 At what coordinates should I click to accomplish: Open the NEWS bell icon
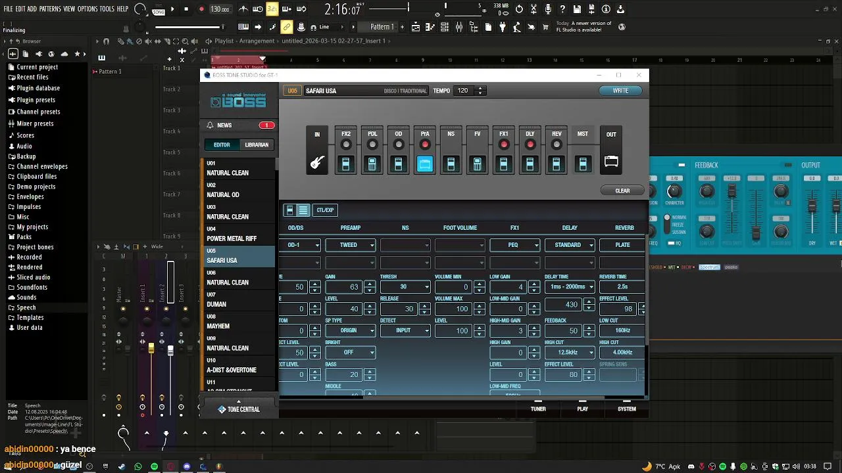pos(210,125)
